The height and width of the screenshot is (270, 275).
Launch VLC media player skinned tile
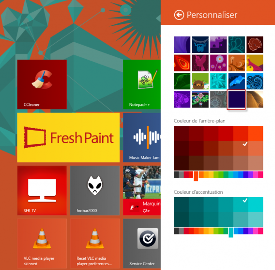point(42,243)
